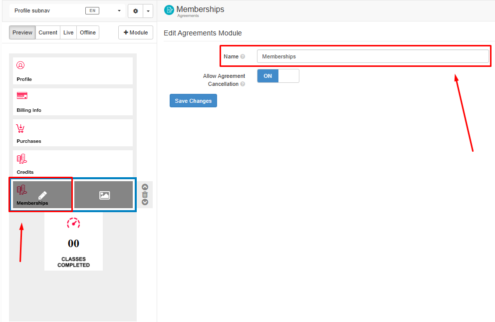Open the caret dropdown beside the gear button

click(148, 10)
